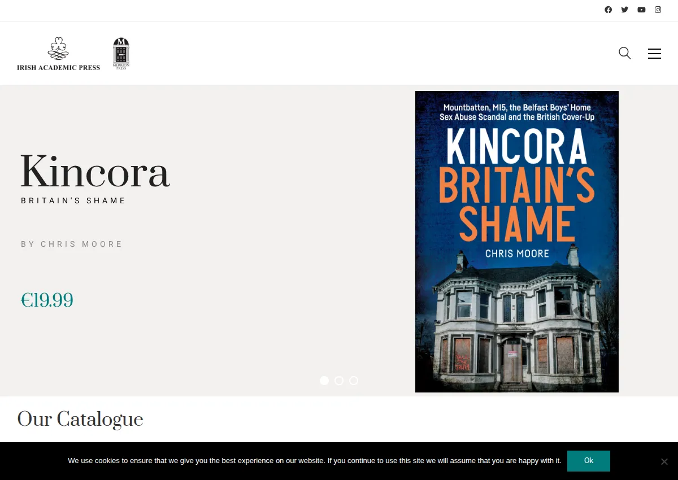Open the Facebook social link

point(609,10)
